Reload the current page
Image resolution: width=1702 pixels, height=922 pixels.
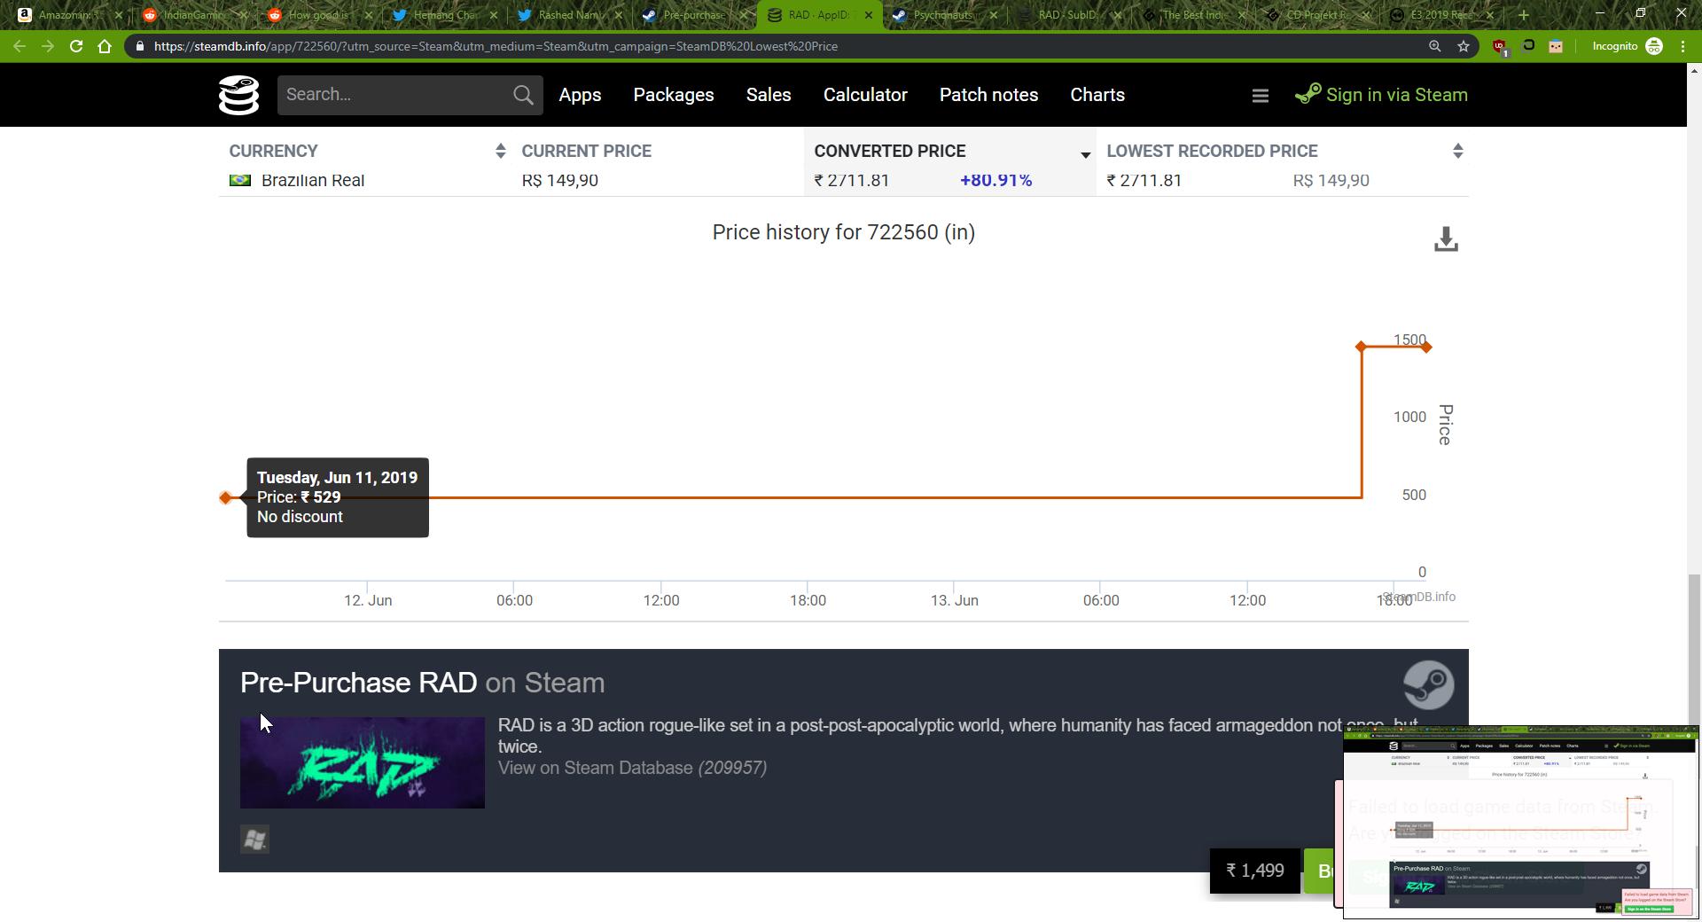click(x=76, y=46)
